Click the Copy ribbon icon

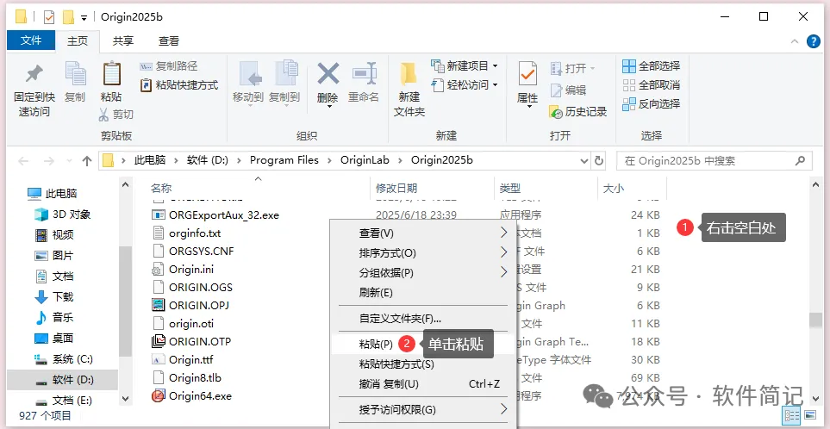75,82
